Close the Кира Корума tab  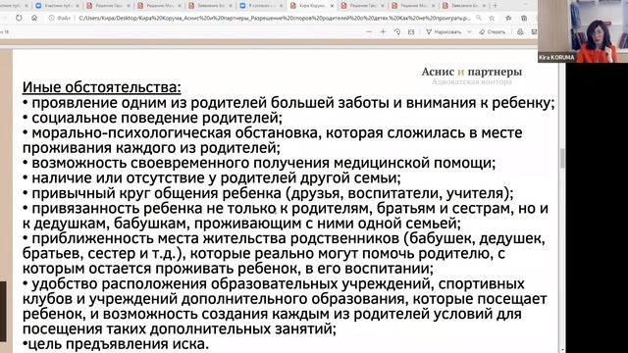(332, 6)
